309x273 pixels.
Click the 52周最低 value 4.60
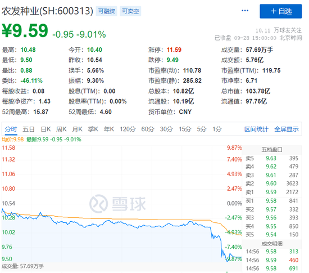pyautogui.click(x=106, y=112)
